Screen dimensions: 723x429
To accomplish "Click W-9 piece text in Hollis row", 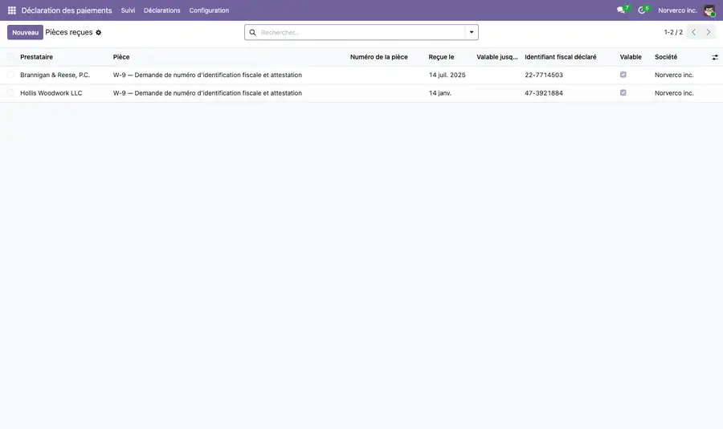I will pos(207,92).
